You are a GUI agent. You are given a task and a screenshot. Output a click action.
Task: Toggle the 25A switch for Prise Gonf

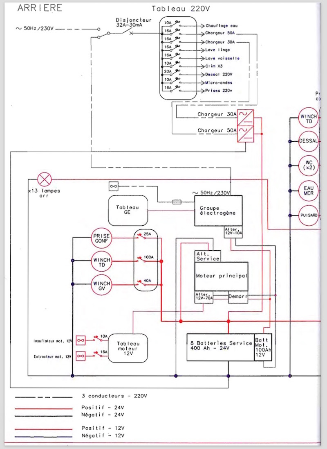pos(142,237)
